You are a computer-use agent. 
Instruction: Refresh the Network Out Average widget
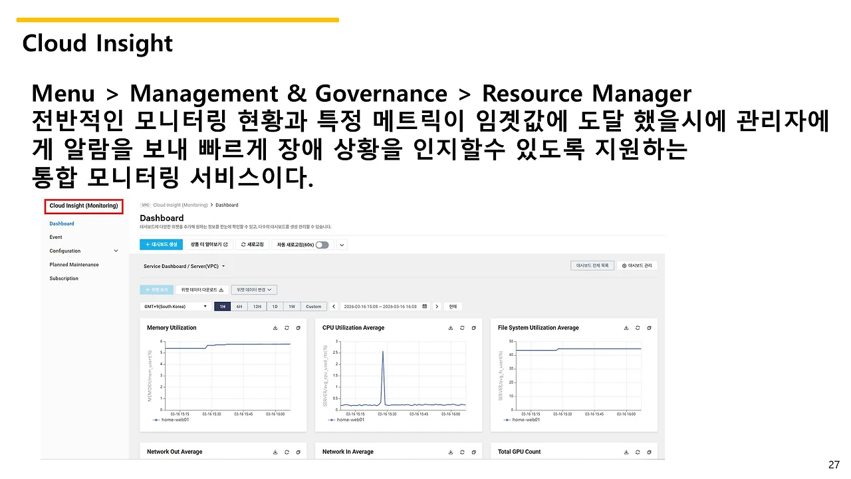coord(287,452)
